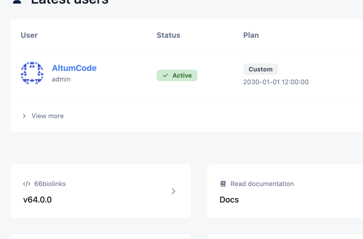The width and height of the screenshot is (363, 239).
Task: Click the 66biolinks product label
Action: click(x=50, y=184)
